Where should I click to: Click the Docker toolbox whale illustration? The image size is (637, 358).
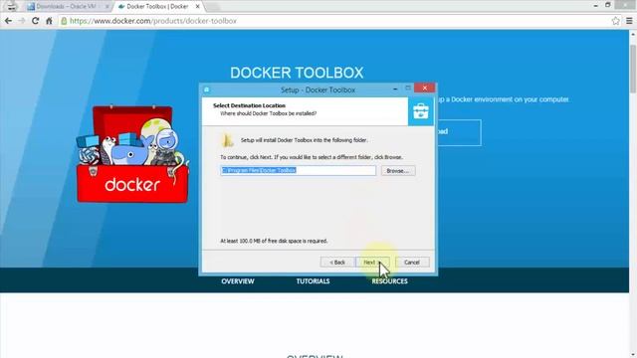click(132, 154)
